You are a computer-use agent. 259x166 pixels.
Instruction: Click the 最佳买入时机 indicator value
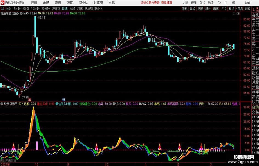tap(67, 104)
